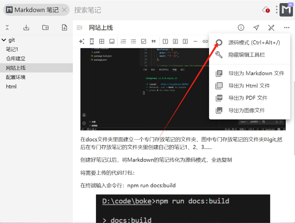This screenshot has height=223, width=295.
Task: Open the three-dot more options menu
Action: click(286, 28)
